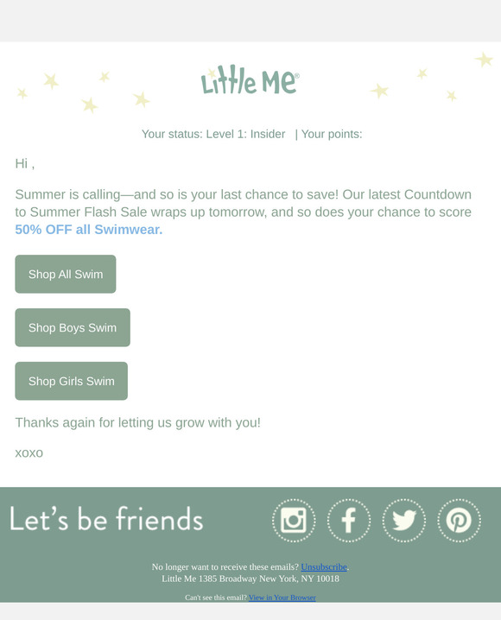Click the Thanks again closing sentence
The height and width of the screenshot is (620, 501).
138,423
